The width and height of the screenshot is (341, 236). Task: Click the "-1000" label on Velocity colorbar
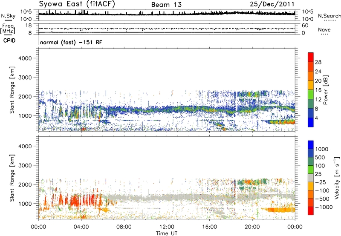point(324,207)
